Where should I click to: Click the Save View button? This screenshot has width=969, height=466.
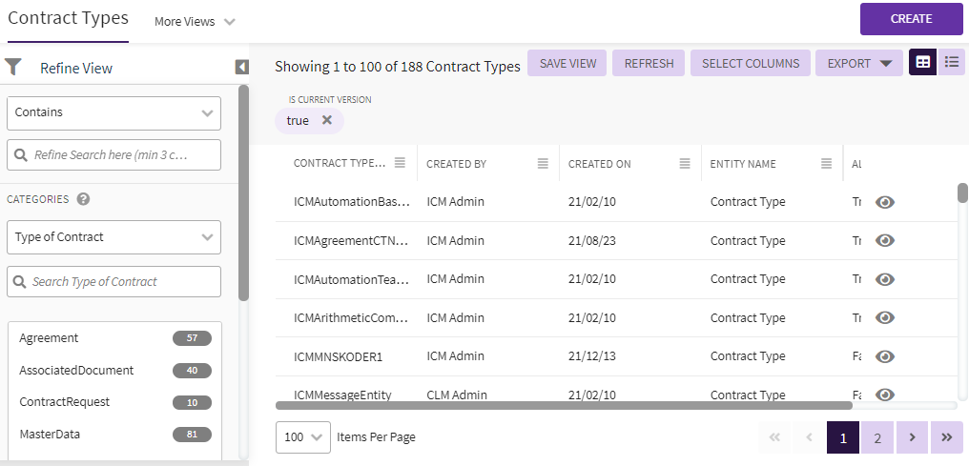click(567, 64)
